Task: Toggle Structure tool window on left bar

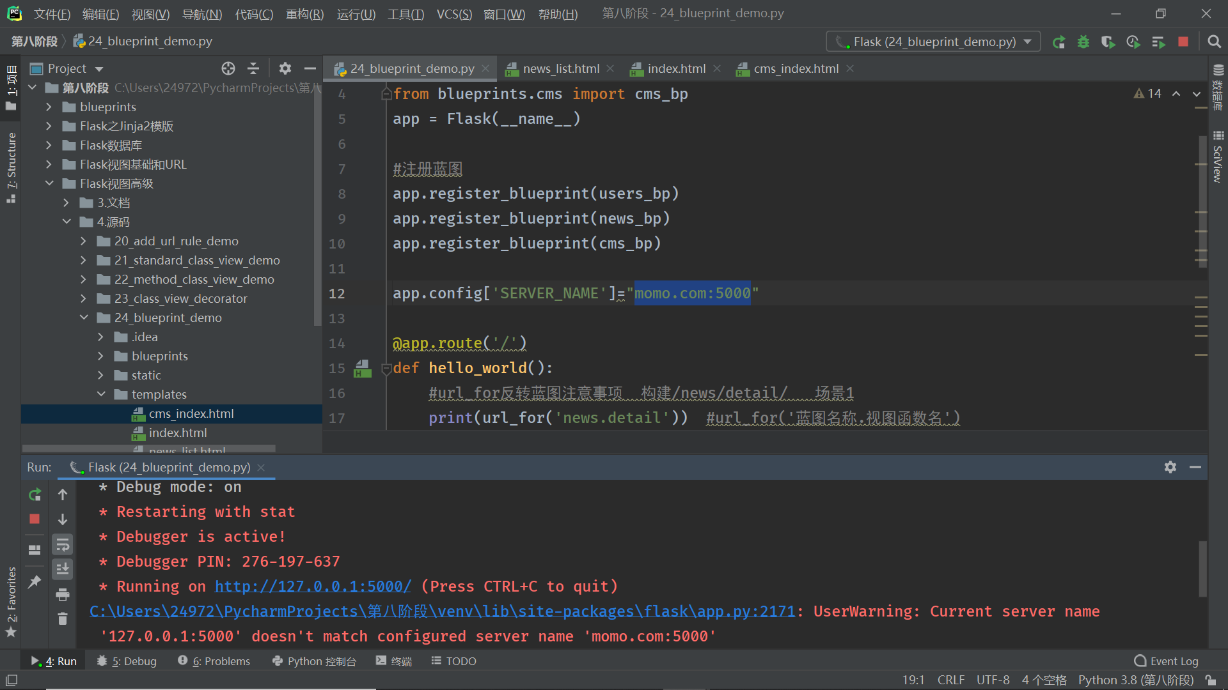Action: tap(11, 167)
